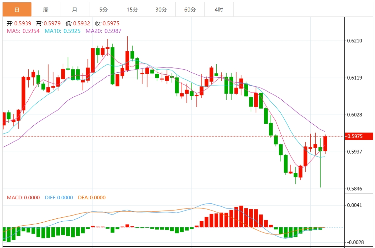Open the 15分 timeframe tab
375x248 pixels.
tap(132, 10)
